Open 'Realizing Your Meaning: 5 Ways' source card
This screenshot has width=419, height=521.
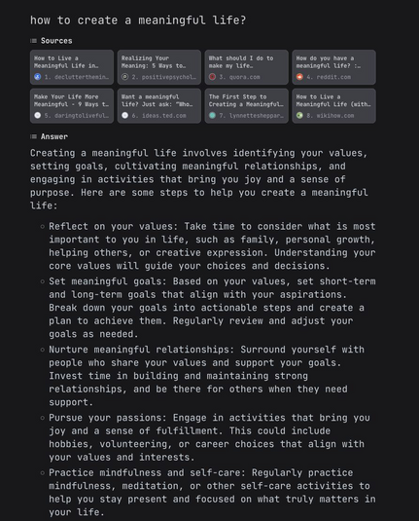point(159,67)
